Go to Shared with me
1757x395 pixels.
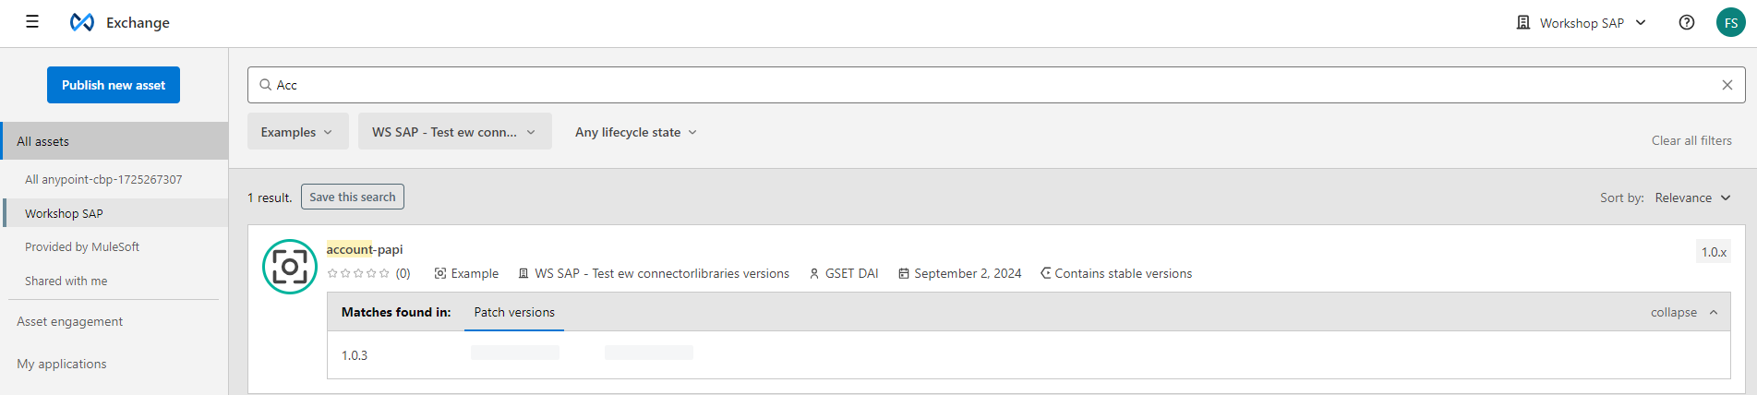click(66, 281)
